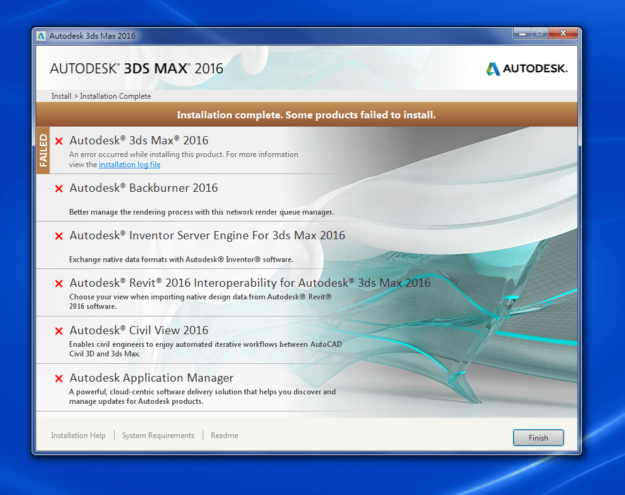Viewport: 625px width, 495px height.
Task: Click the red X beside Autodesk Application Manager
Action: tap(59, 379)
